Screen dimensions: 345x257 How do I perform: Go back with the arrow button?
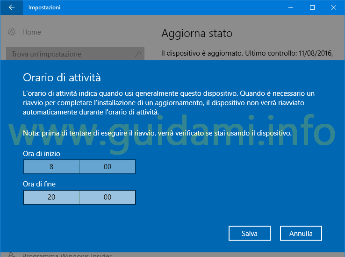(x=11, y=7)
